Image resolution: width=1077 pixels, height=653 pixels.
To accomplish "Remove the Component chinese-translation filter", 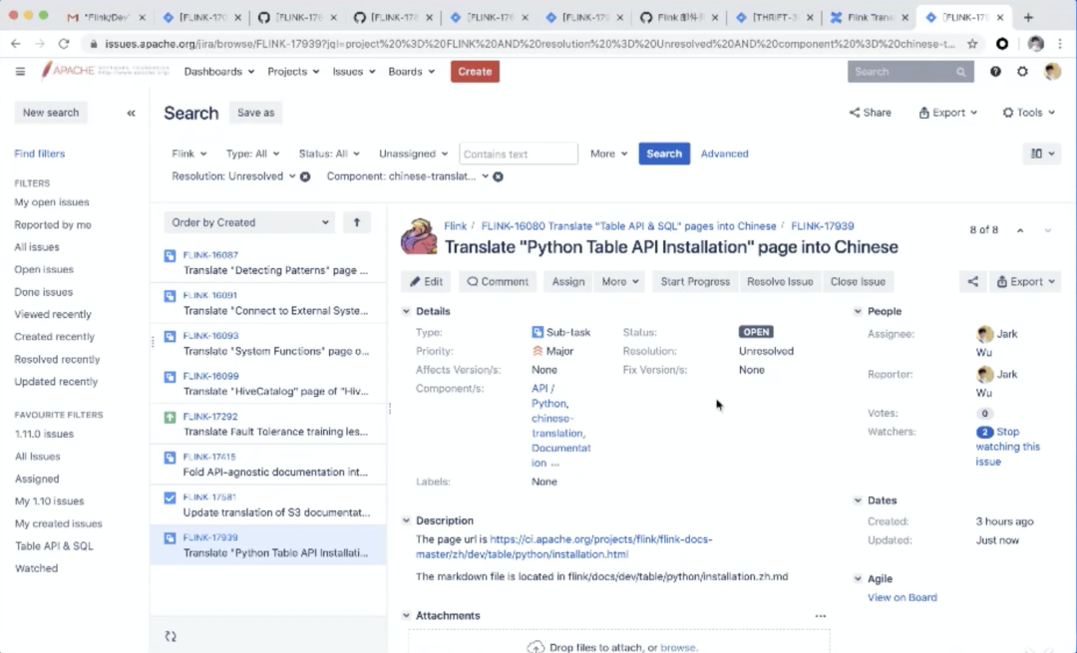I will tap(498, 176).
